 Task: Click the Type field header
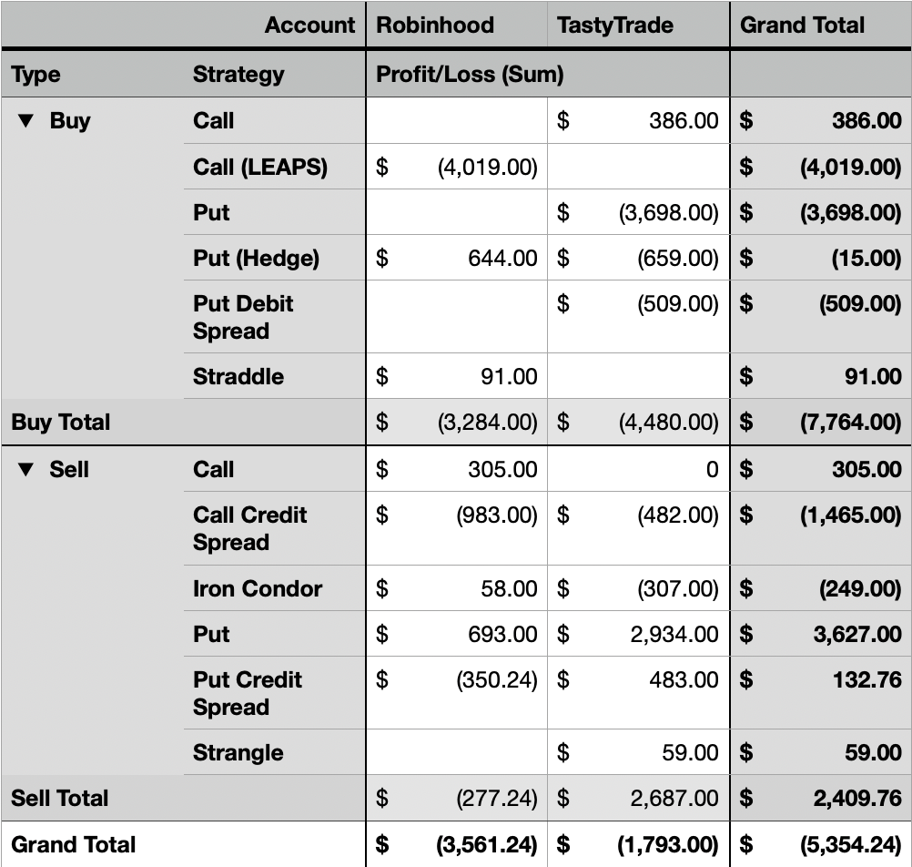(36, 75)
